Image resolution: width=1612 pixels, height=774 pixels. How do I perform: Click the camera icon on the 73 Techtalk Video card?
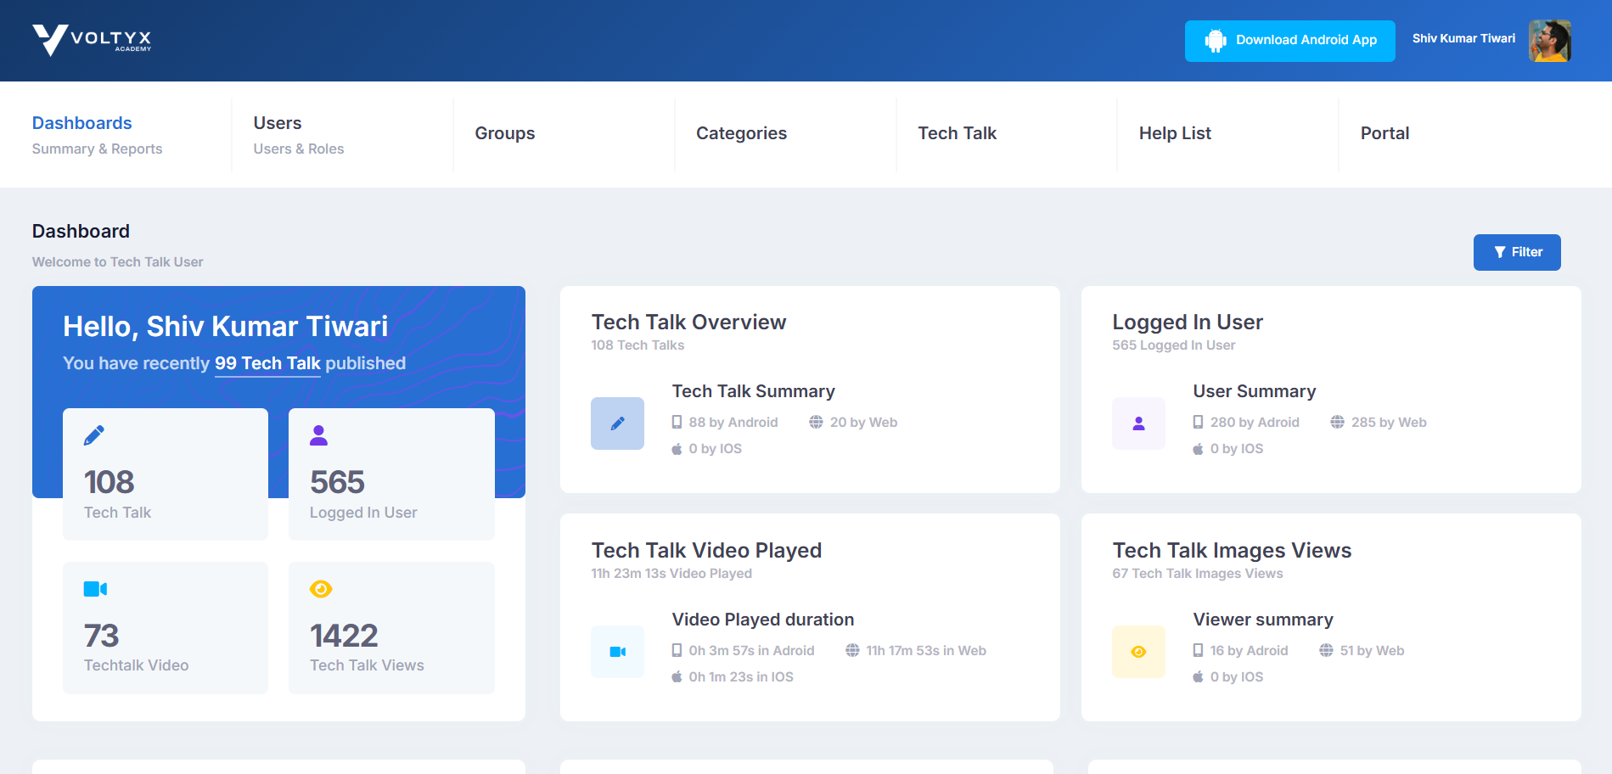pyautogui.click(x=95, y=589)
